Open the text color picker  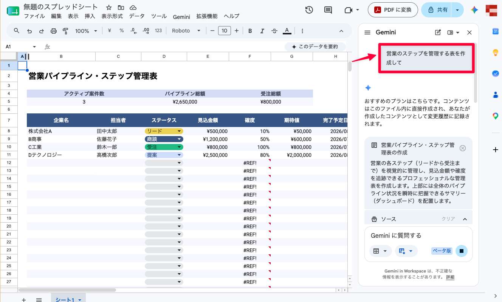287,31
